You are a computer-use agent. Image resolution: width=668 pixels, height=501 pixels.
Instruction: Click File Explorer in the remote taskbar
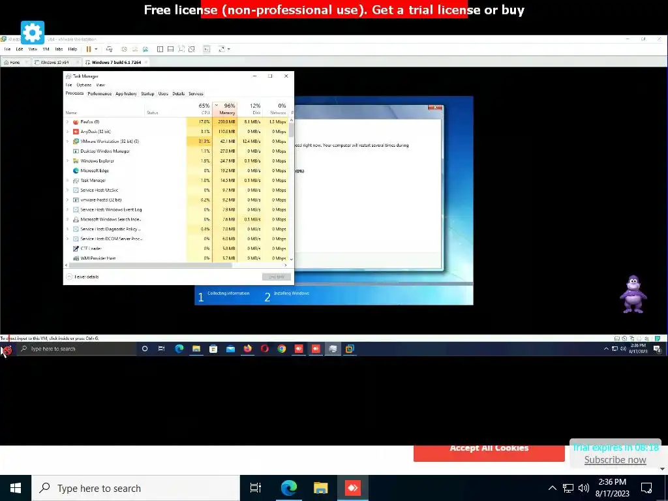[x=196, y=349]
